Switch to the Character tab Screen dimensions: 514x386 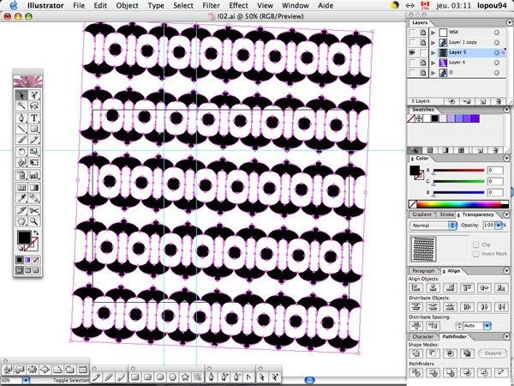tap(423, 336)
